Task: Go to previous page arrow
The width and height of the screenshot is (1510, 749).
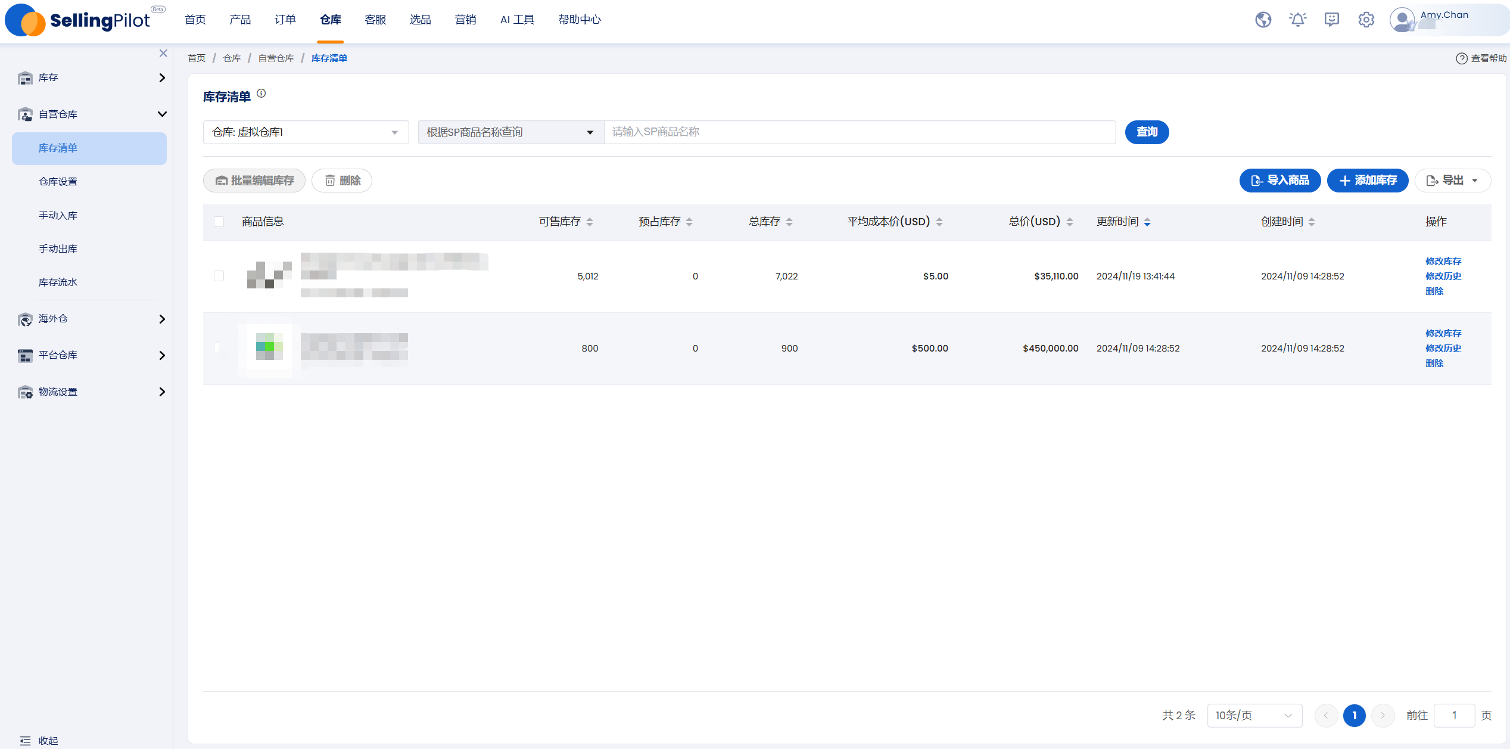Action: click(x=1326, y=716)
